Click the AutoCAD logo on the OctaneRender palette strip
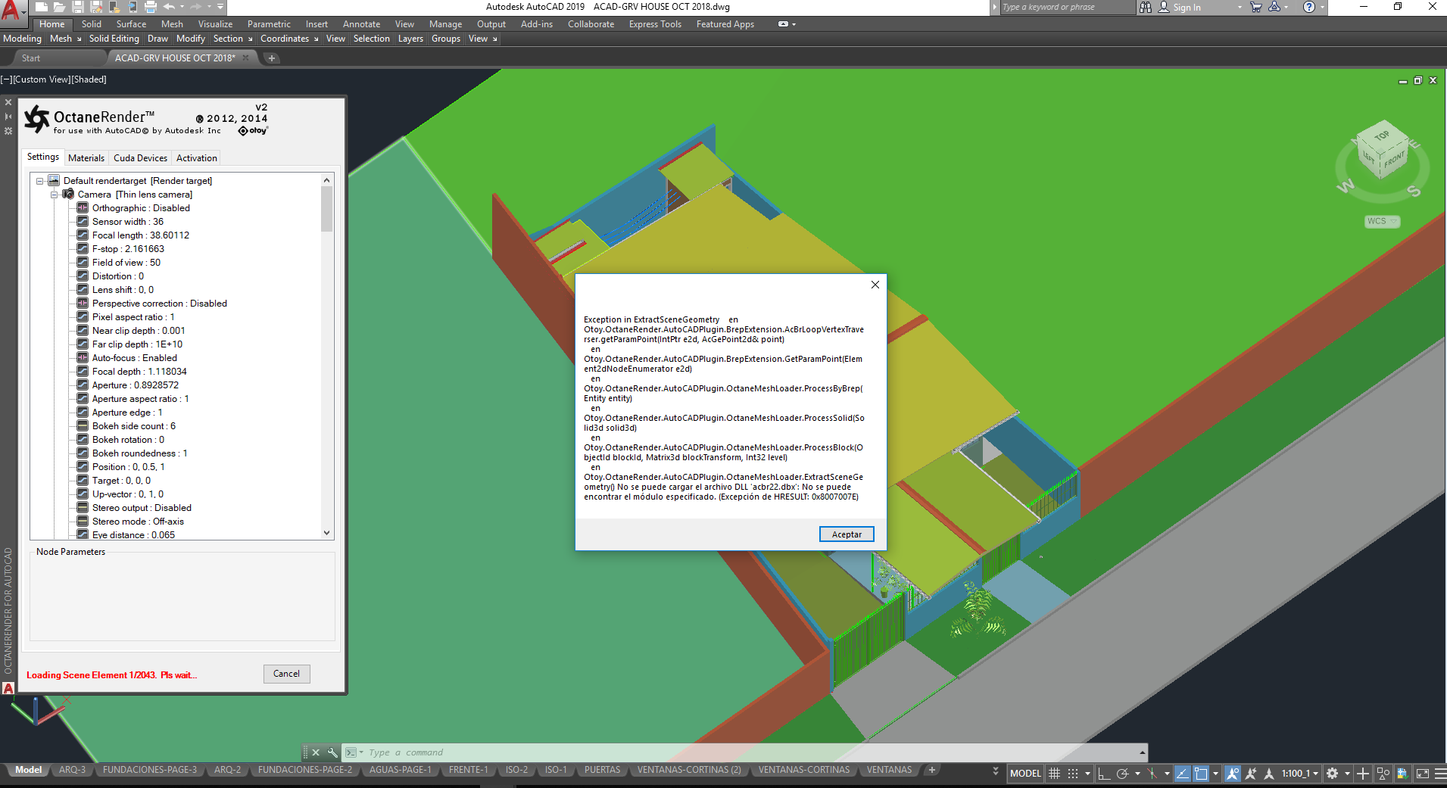 point(8,688)
